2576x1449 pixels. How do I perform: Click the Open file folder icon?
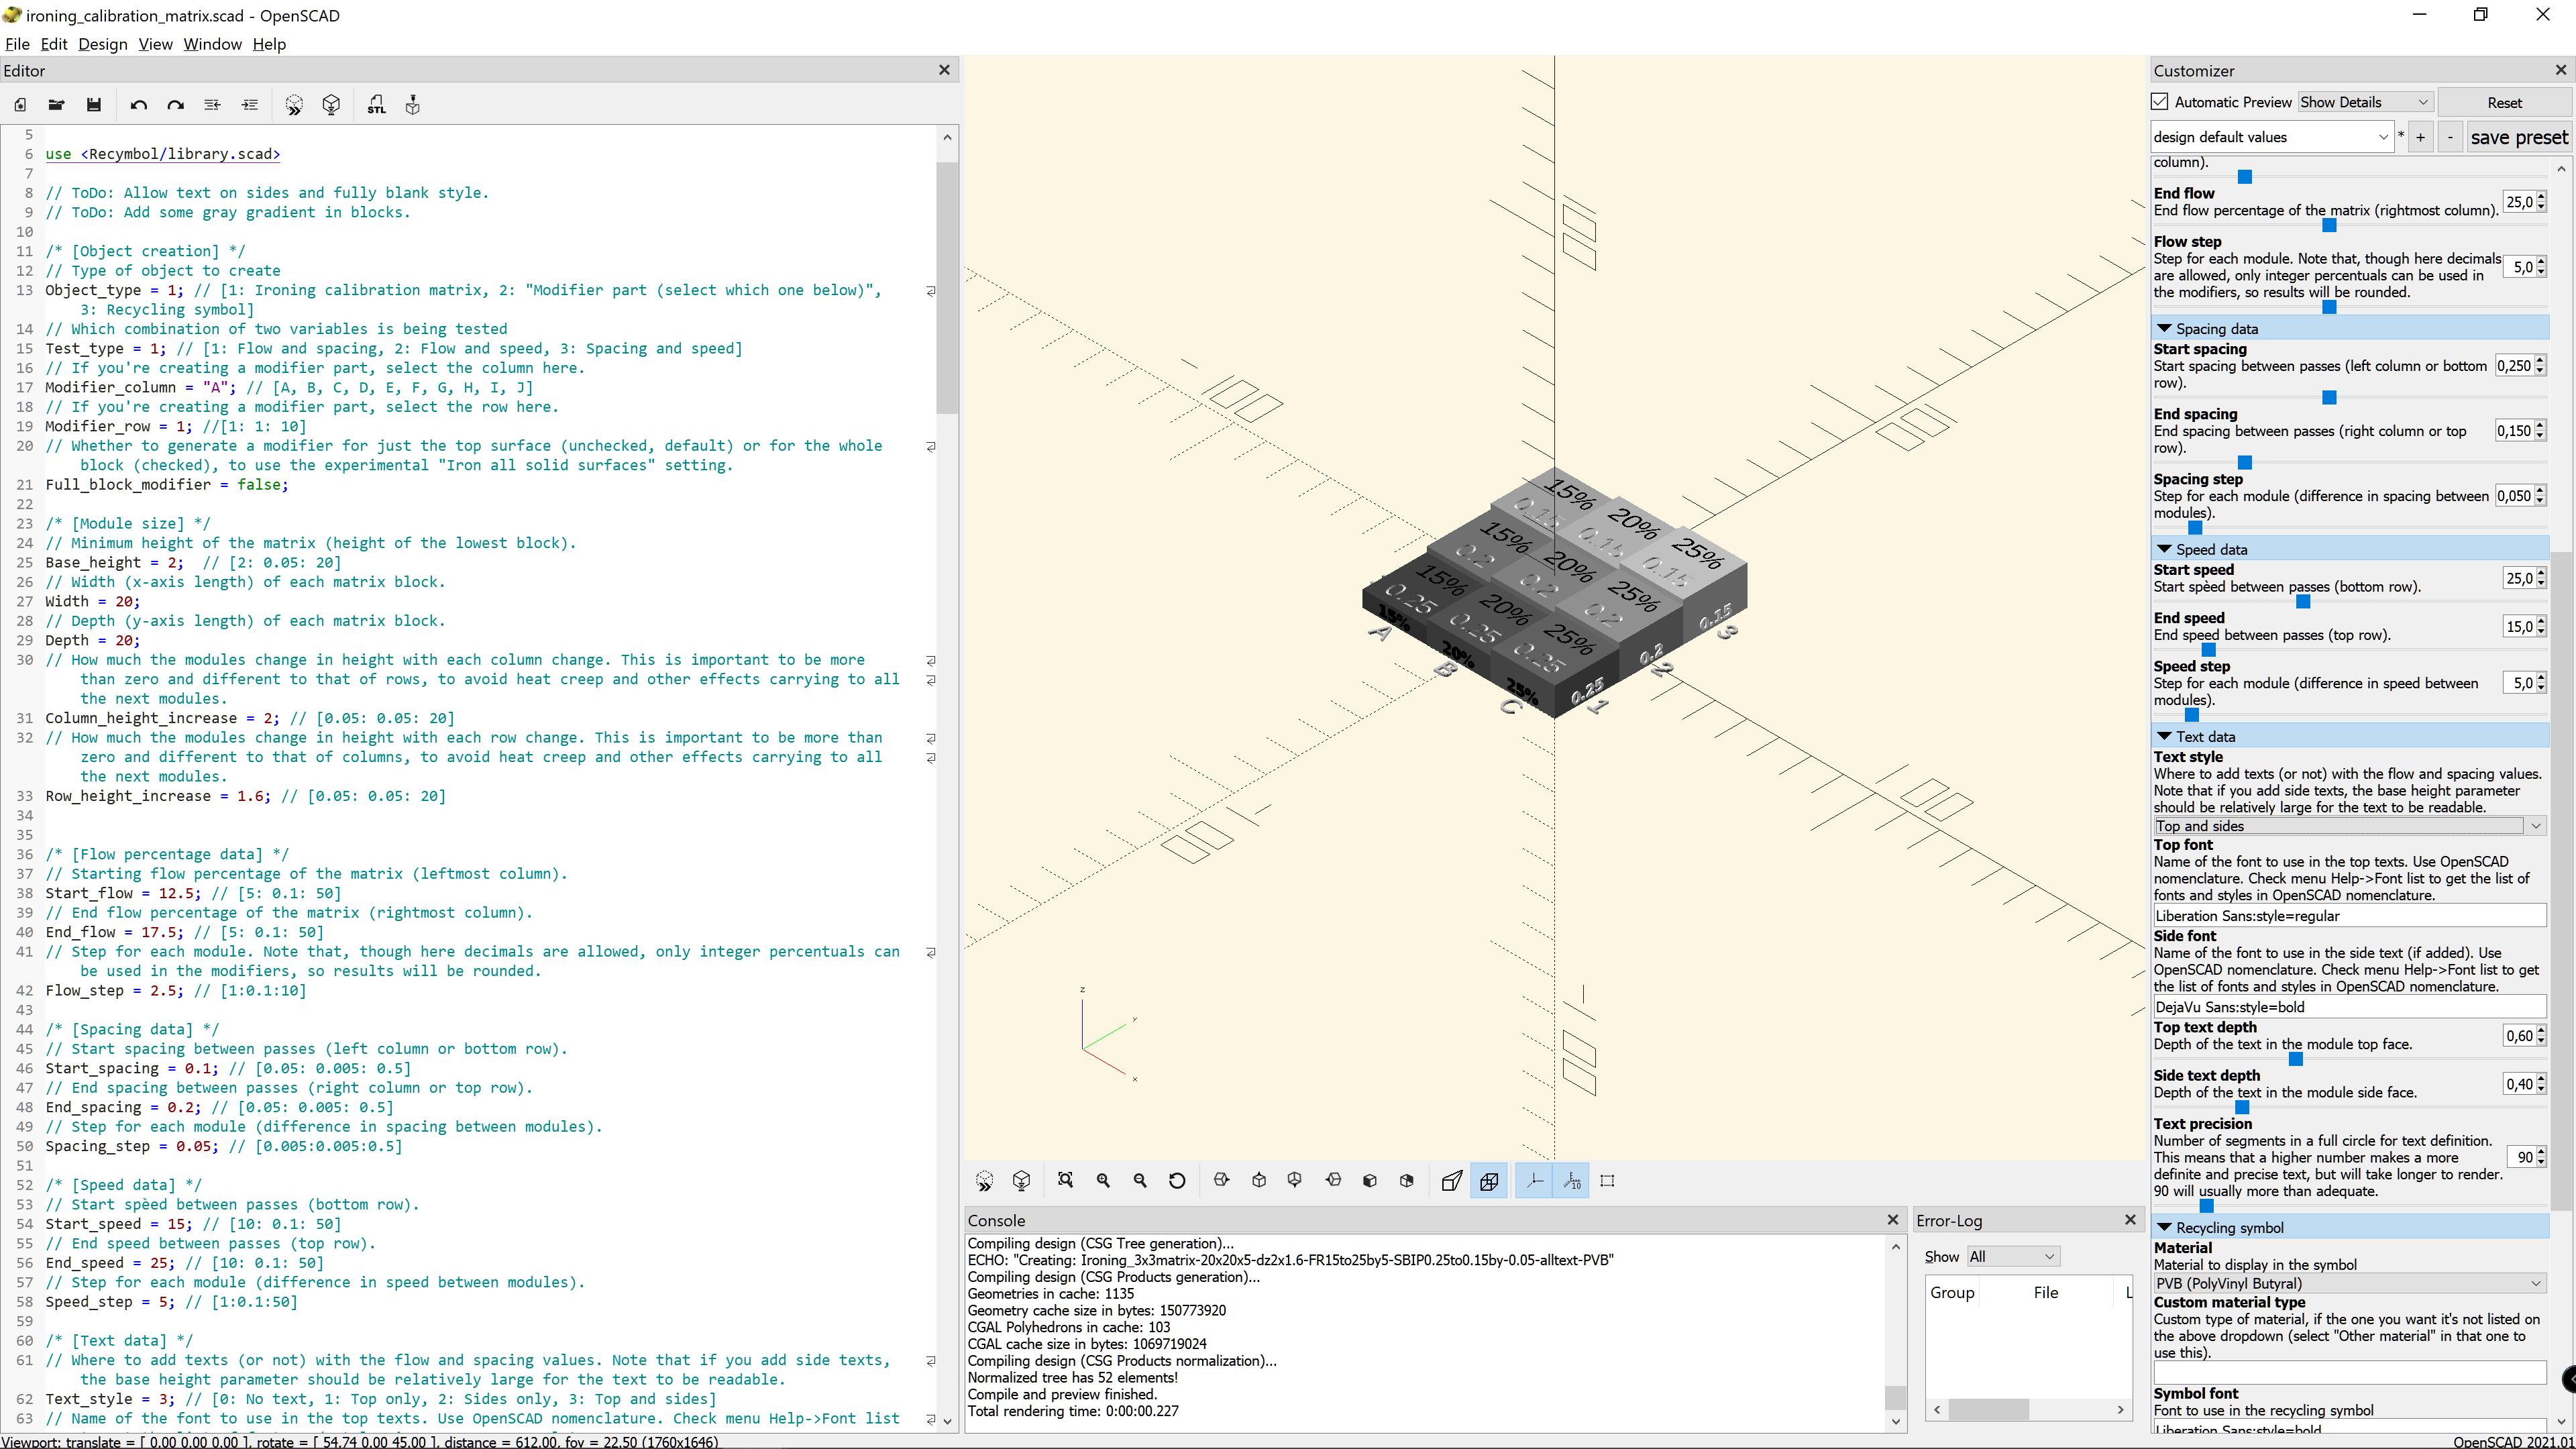click(56, 105)
